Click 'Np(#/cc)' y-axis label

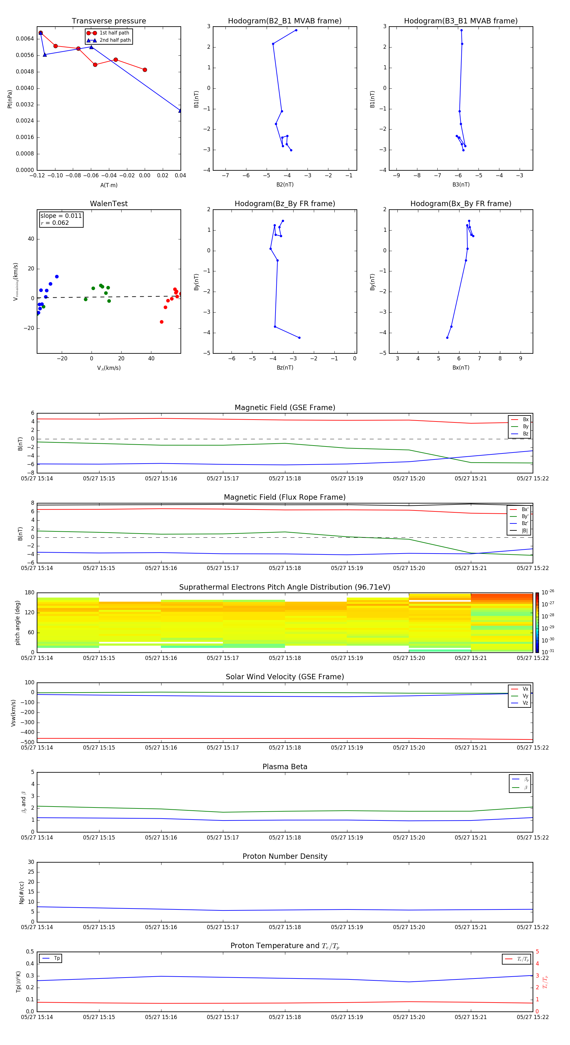[22, 892]
